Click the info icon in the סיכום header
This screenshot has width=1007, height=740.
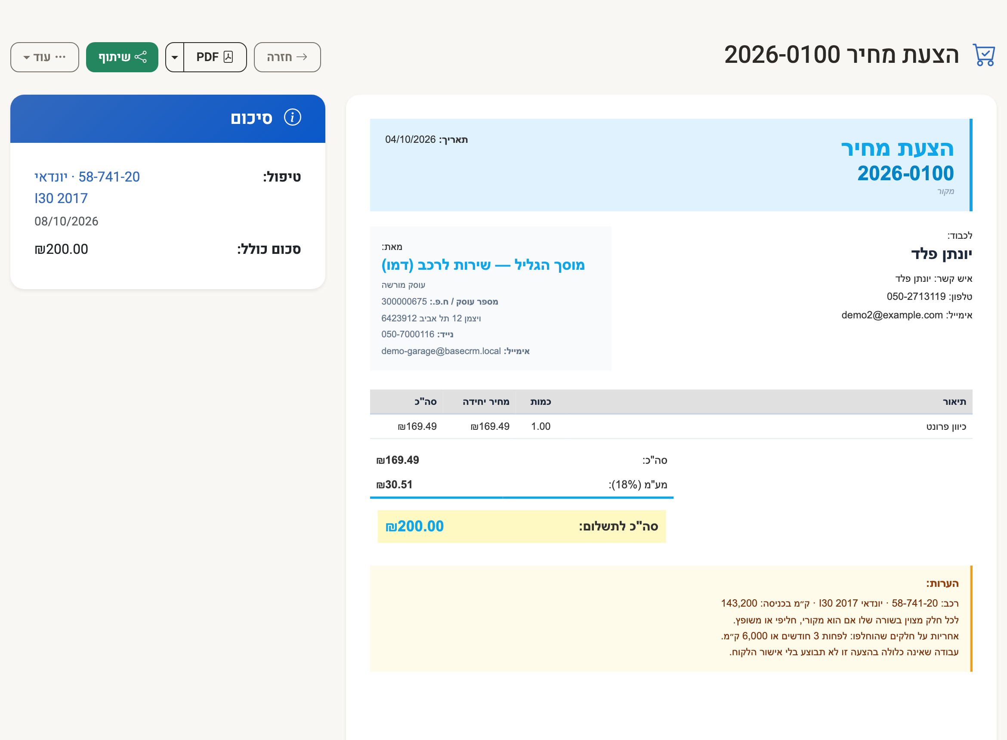tap(293, 117)
